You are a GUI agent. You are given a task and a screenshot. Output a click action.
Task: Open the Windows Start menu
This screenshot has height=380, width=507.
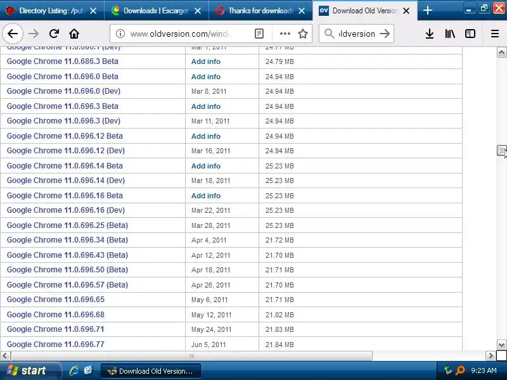tap(30, 370)
